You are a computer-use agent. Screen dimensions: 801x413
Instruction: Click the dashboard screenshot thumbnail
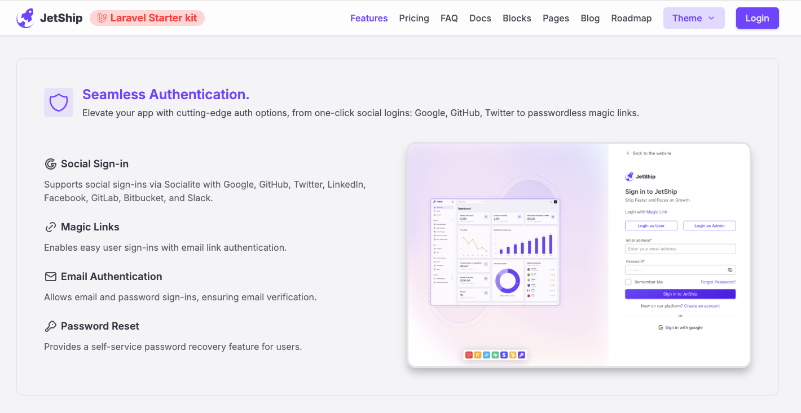[x=495, y=252]
